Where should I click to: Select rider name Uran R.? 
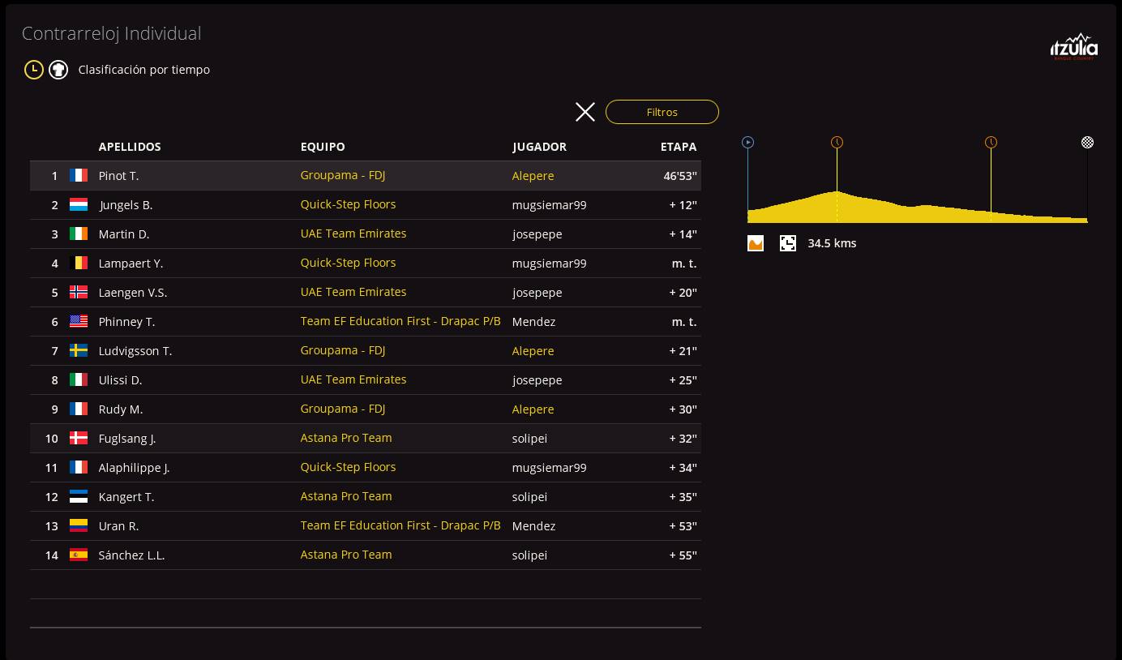pyautogui.click(x=118, y=526)
